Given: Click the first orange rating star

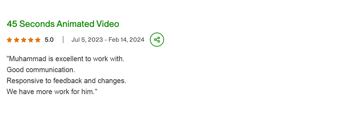Looking at the screenshot, I should (10, 40).
